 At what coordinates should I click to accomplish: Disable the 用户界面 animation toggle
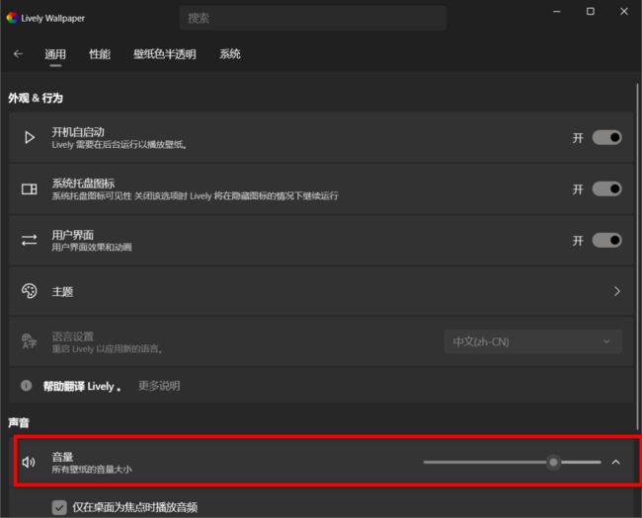click(606, 240)
